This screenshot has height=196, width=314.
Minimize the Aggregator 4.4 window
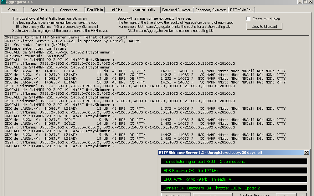click(x=300, y=2)
